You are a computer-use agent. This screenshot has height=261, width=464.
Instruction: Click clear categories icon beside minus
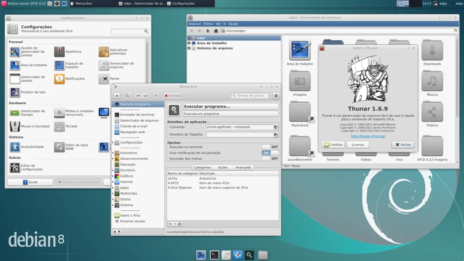coord(180,224)
